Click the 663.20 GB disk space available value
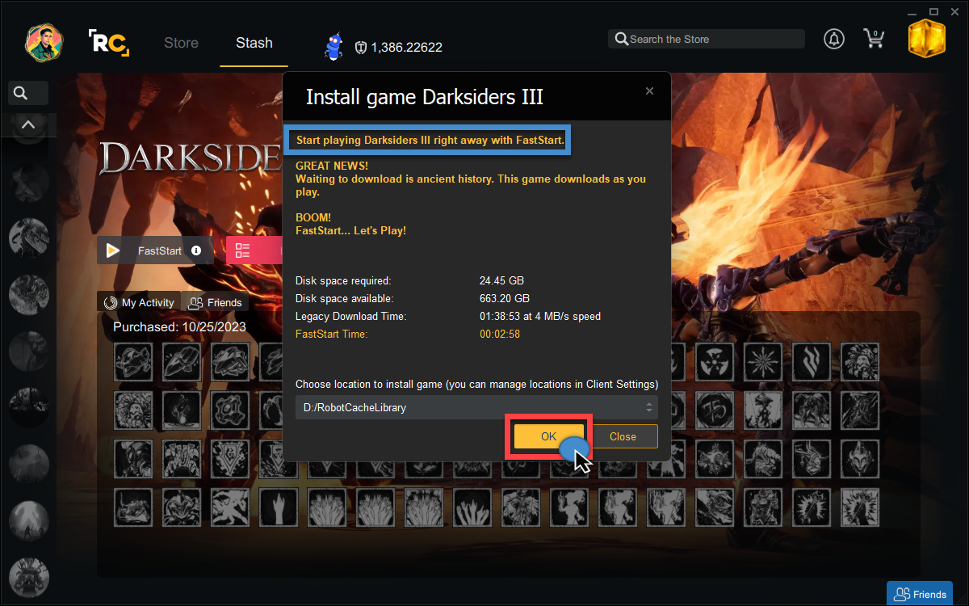969x606 pixels. (x=505, y=298)
